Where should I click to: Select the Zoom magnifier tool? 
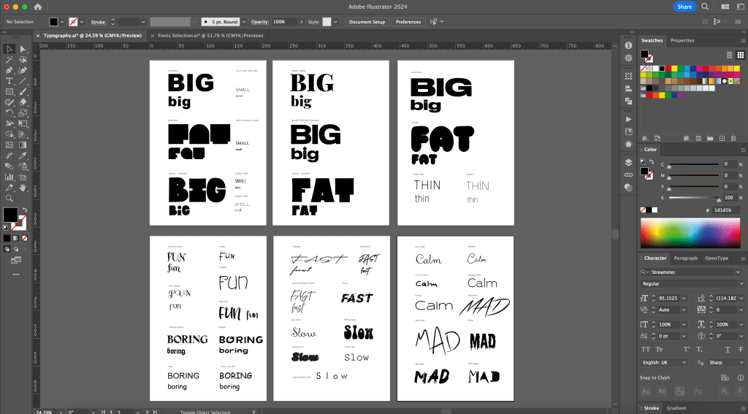9,198
